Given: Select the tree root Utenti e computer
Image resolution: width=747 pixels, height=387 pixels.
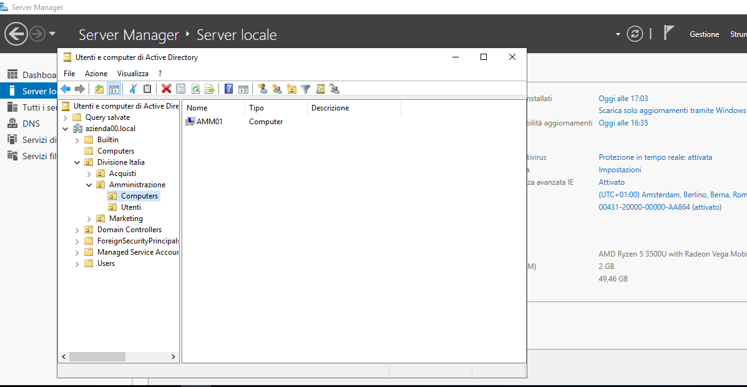Looking at the screenshot, I should point(126,106).
